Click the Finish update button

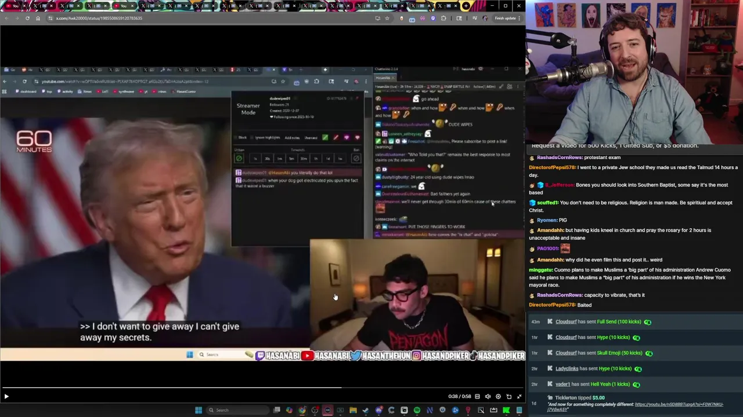point(505,18)
